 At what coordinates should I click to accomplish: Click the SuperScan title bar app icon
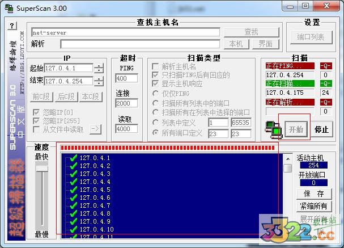[9, 9]
